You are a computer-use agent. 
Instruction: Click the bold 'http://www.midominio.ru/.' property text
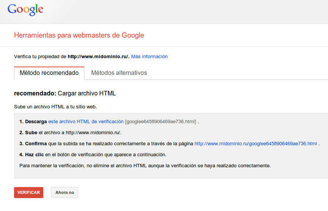pos(98,57)
